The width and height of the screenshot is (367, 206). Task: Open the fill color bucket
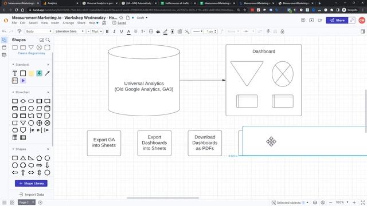[x=158, y=31]
